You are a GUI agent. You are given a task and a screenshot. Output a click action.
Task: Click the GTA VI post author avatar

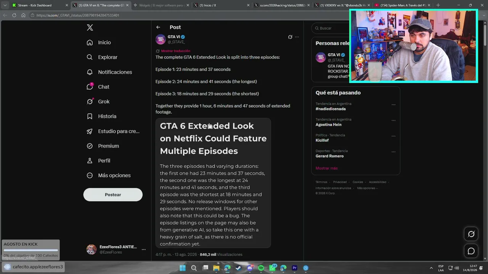[x=161, y=39]
